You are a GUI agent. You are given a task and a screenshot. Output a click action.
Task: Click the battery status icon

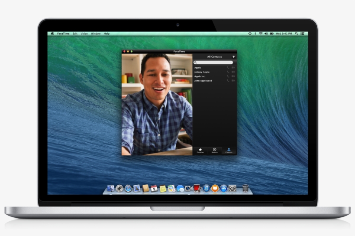pos(271,33)
